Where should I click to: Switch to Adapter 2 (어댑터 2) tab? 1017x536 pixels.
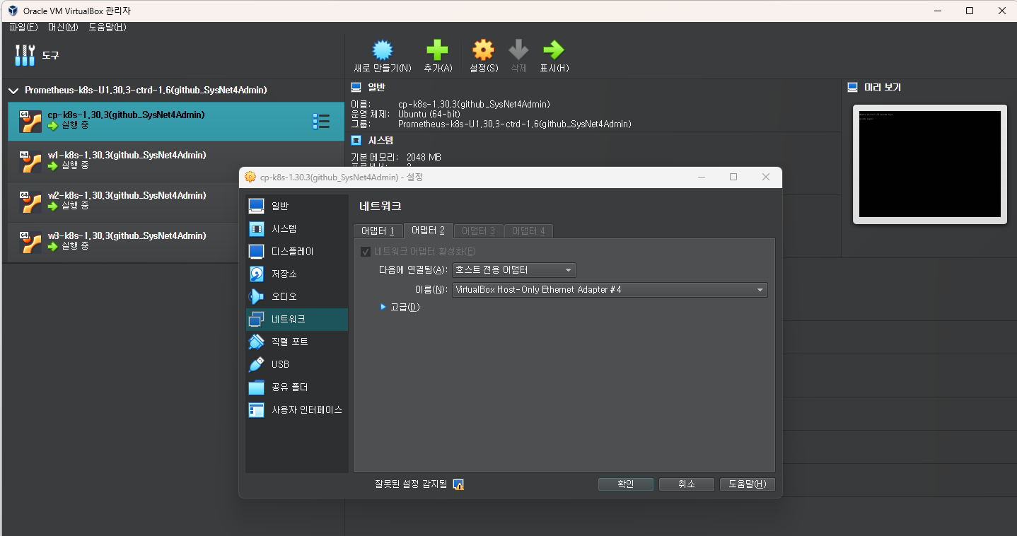[x=428, y=231]
